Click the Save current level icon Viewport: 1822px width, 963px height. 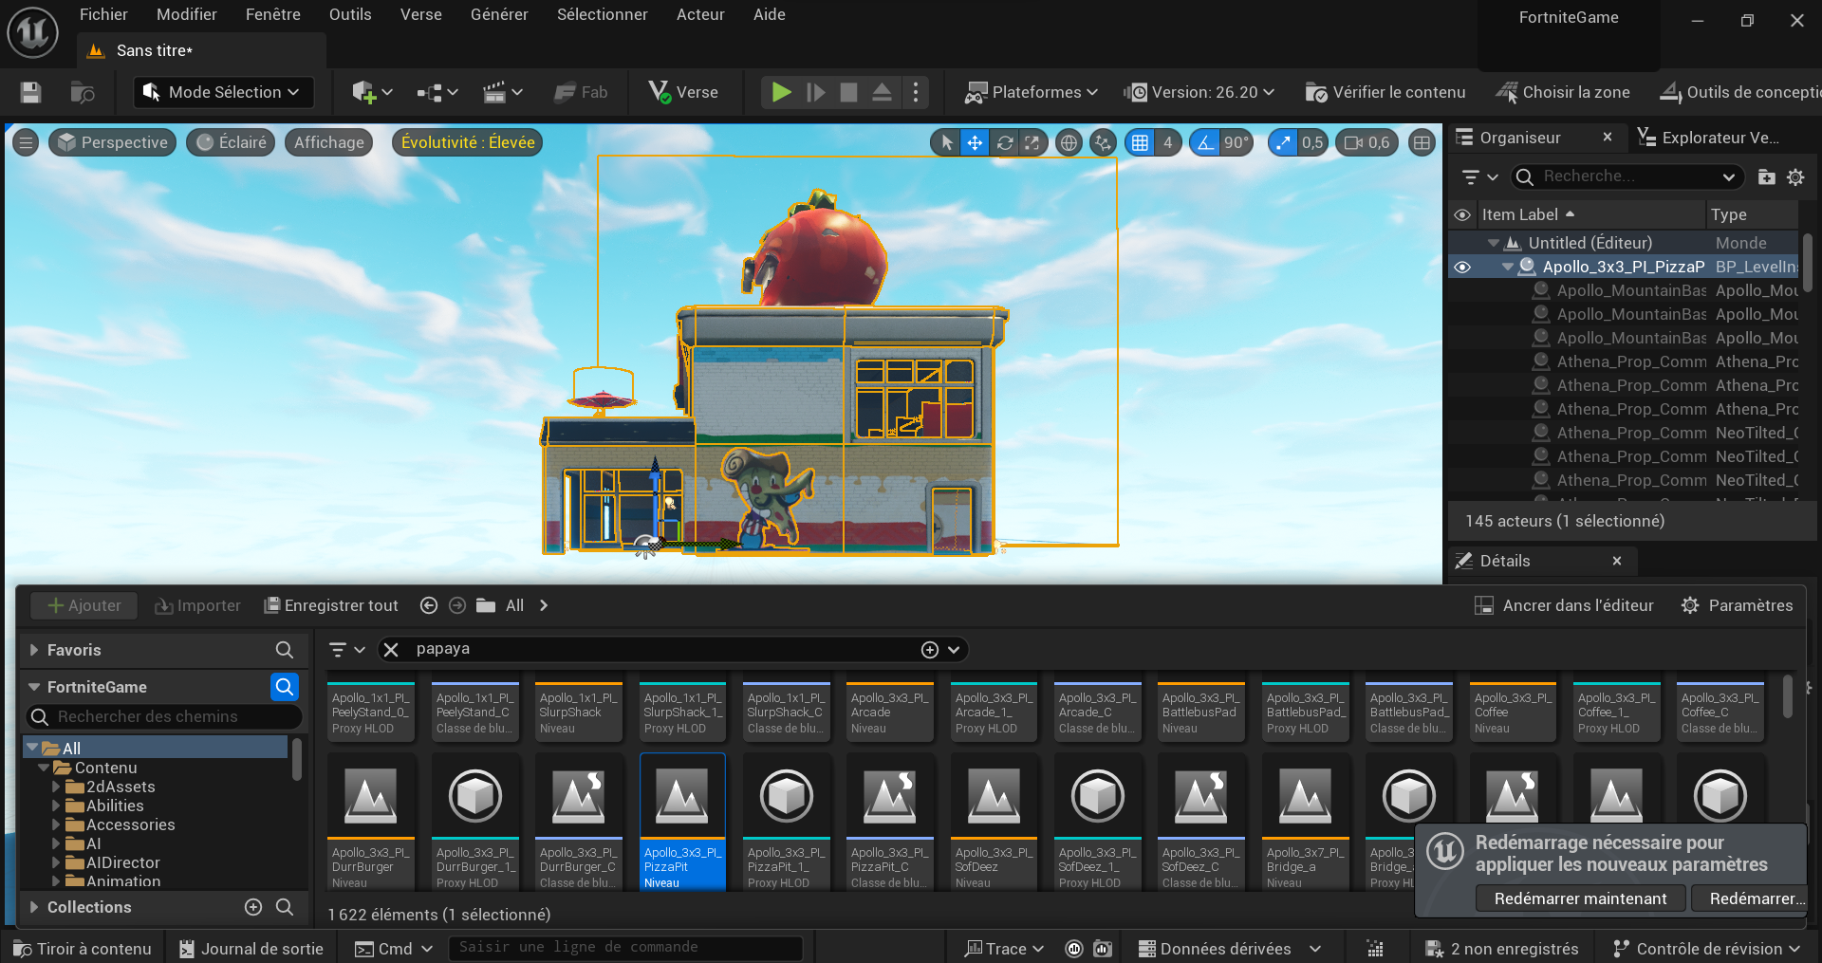[x=30, y=92]
